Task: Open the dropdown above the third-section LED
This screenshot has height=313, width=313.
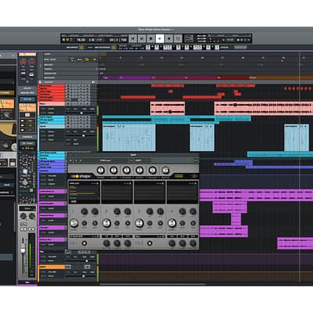Action: (149, 236)
